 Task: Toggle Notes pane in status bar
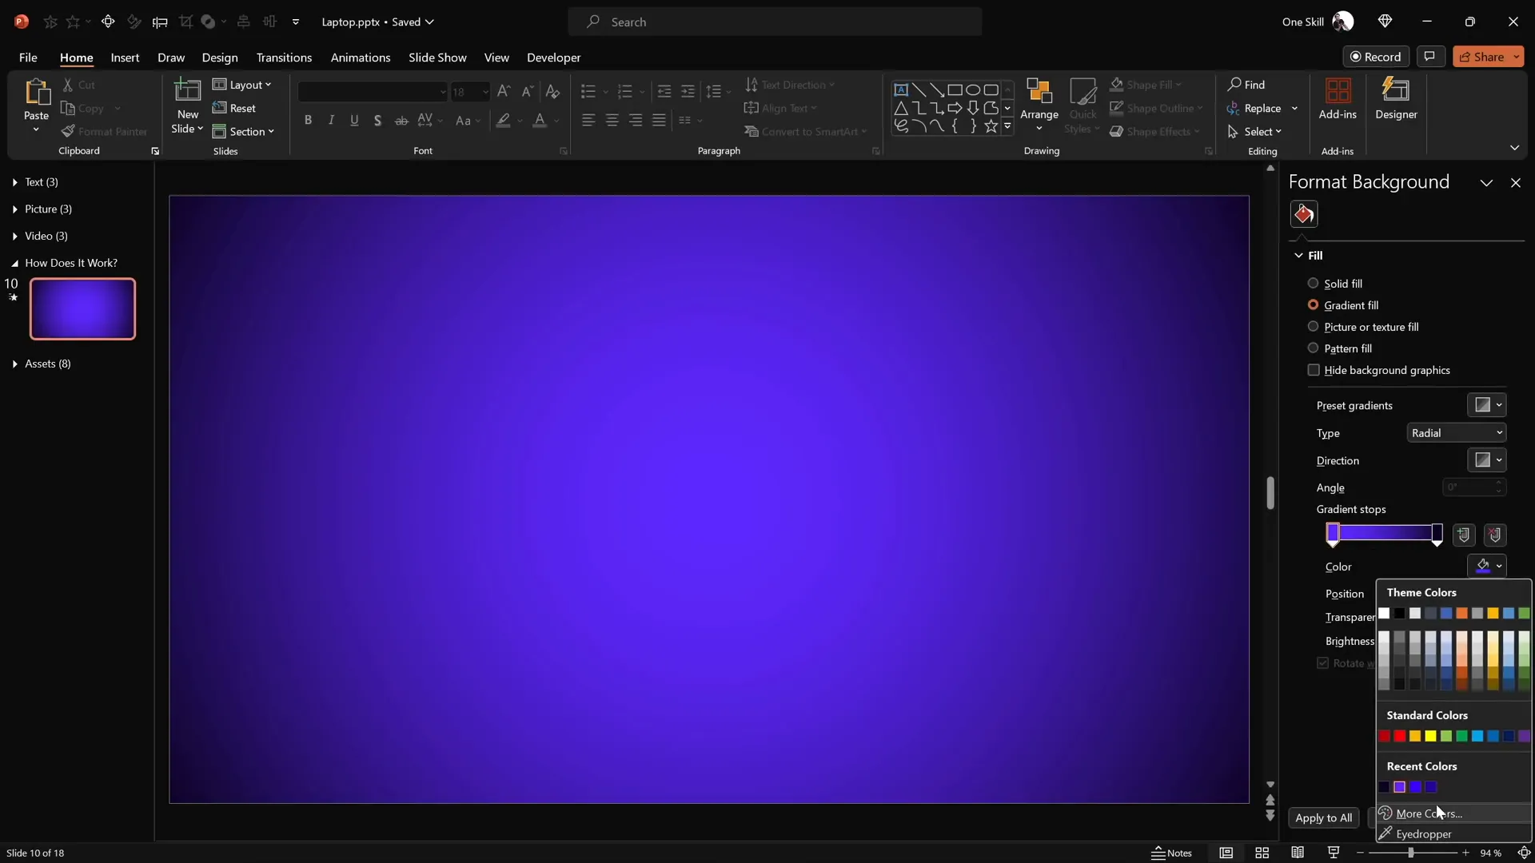click(1171, 853)
